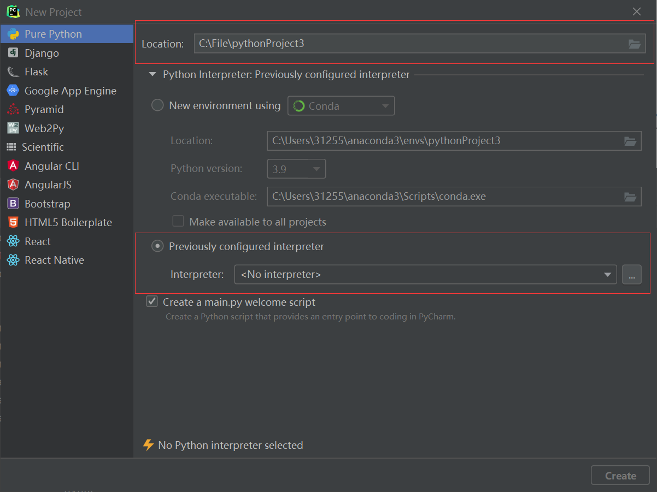Click the React atom icon

[x=13, y=241]
